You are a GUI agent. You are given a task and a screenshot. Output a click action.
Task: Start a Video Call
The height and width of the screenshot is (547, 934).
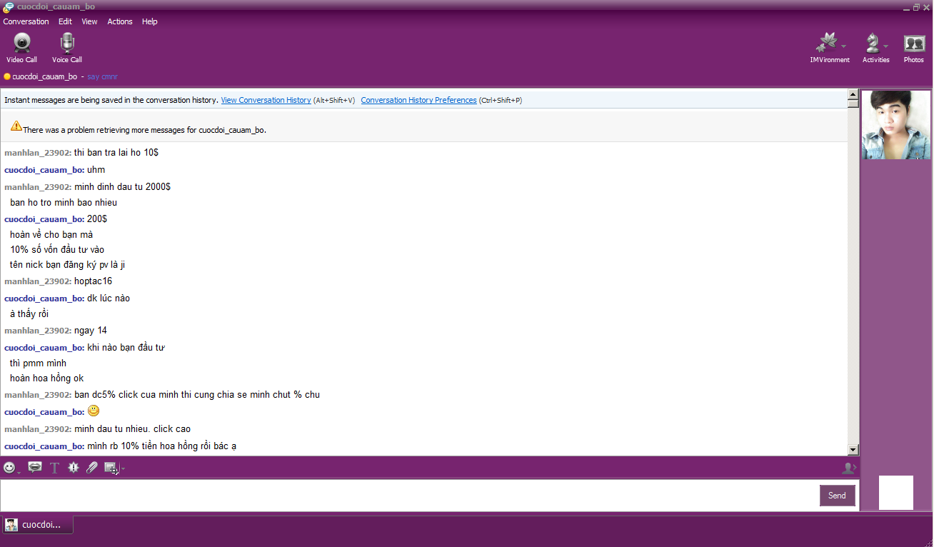21,49
